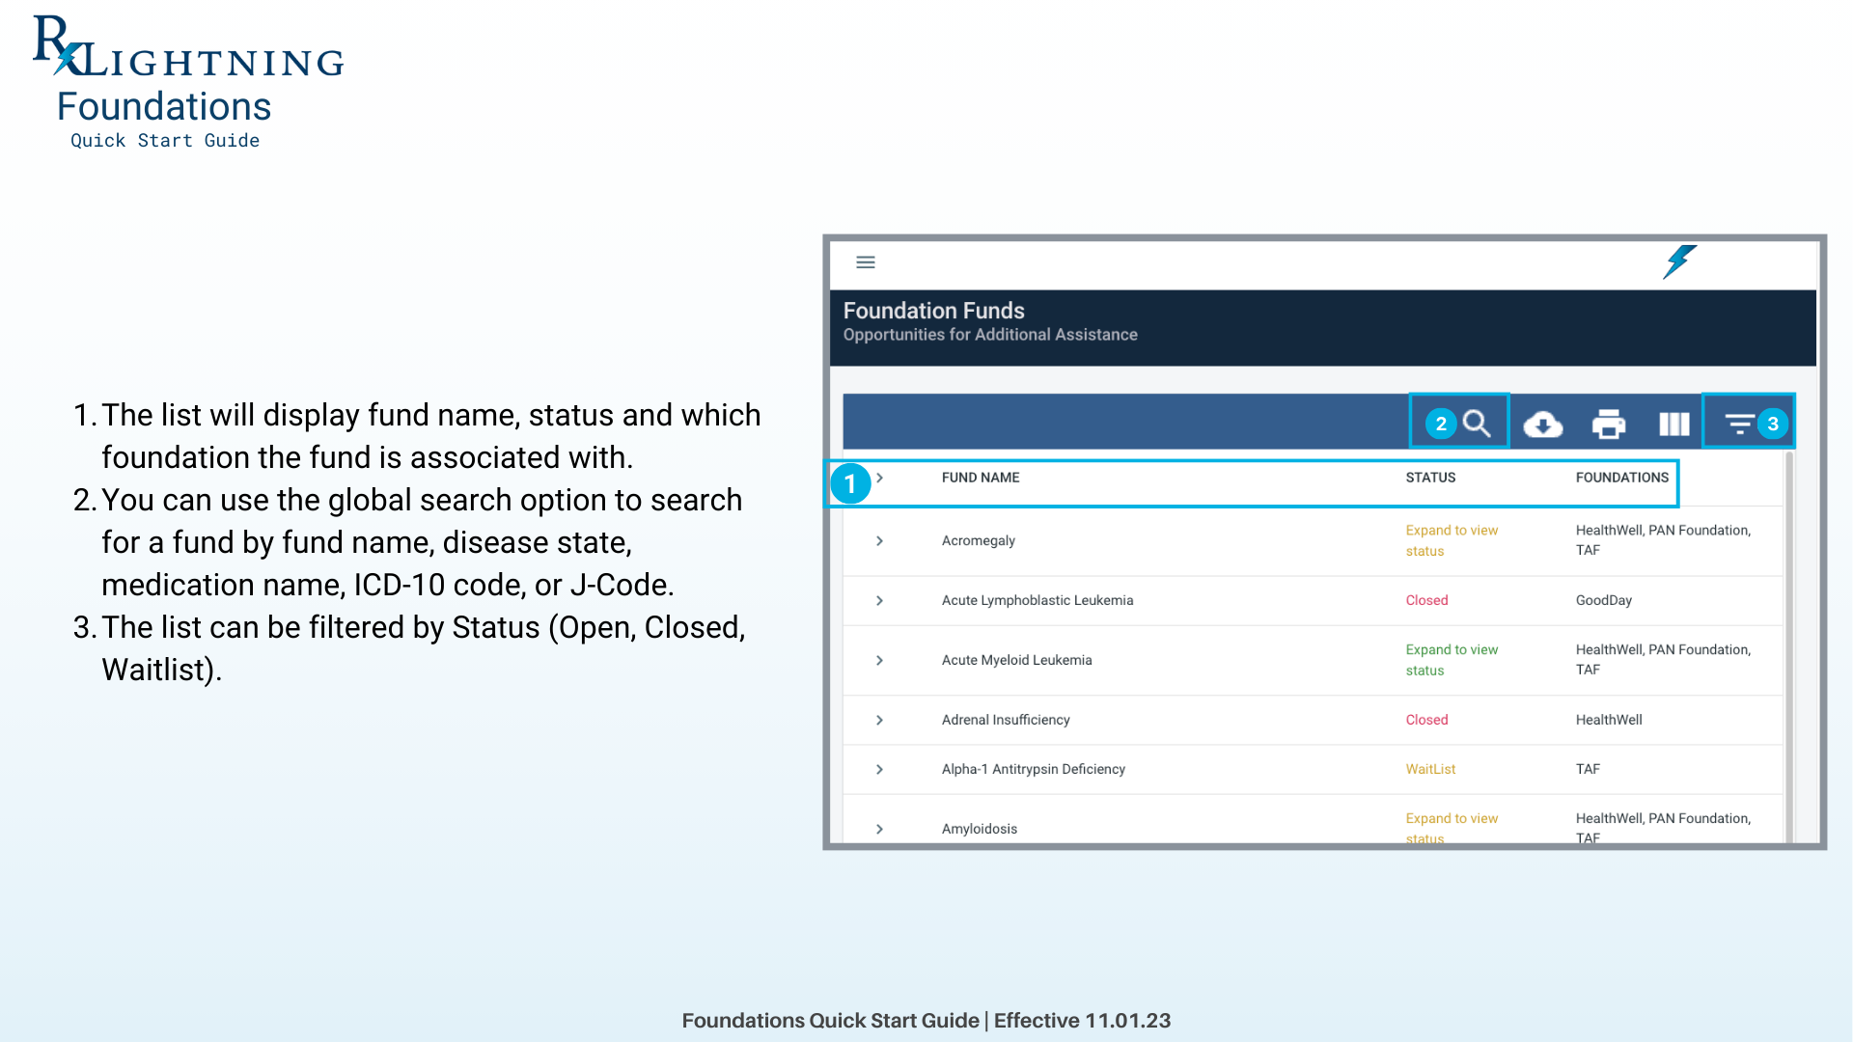
Task: Expand the Amyloidosis row
Action: tap(879, 829)
